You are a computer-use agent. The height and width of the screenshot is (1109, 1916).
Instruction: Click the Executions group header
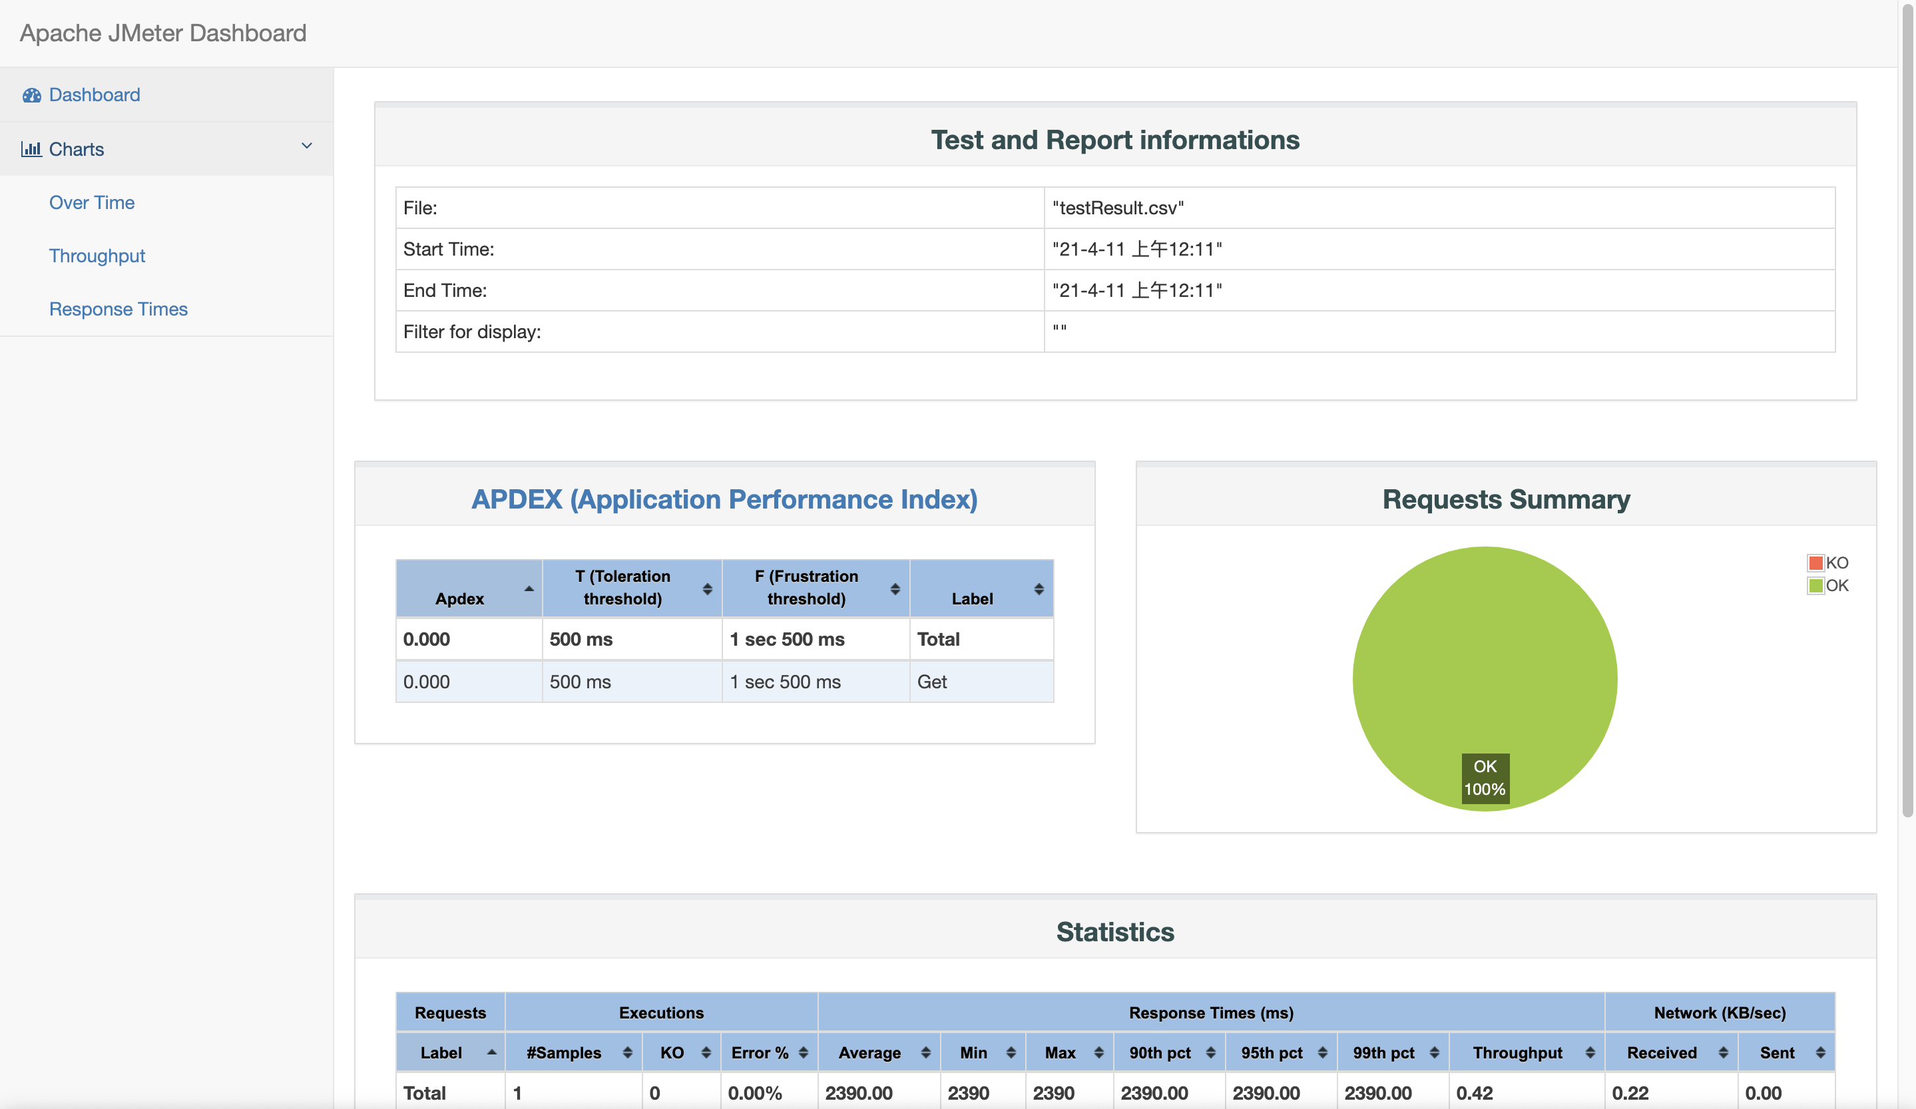click(662, 1012)
